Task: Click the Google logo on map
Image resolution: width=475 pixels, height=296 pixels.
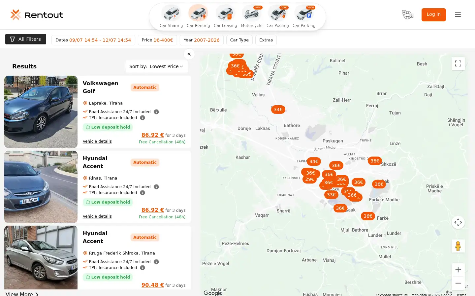Action: click(x=212, y=293)
